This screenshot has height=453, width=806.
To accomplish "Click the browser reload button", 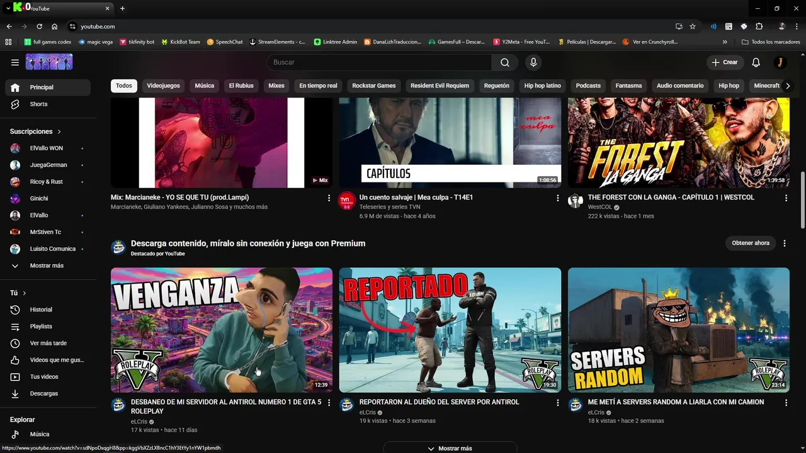I will (39, 26).
